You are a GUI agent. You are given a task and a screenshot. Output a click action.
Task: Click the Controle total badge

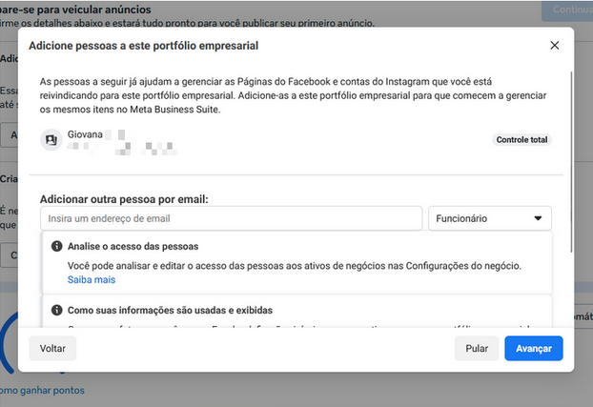tap(522, 140)
